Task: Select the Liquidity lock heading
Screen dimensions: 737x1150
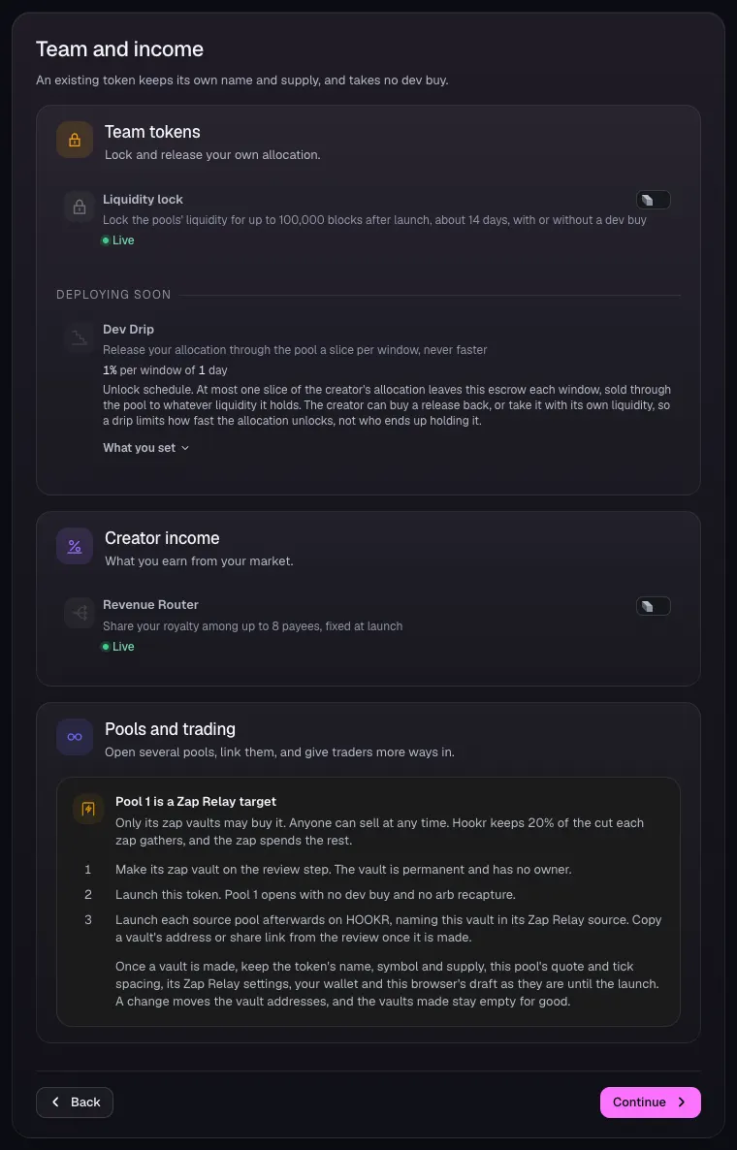Action: pos(143,200)
